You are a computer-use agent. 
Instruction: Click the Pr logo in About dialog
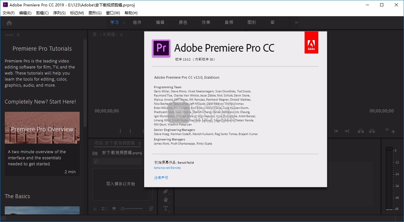coord(161,48)
